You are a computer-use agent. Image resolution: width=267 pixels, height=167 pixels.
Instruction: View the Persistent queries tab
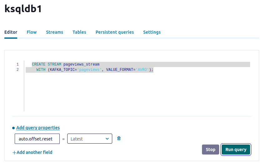tap(115, 32)
